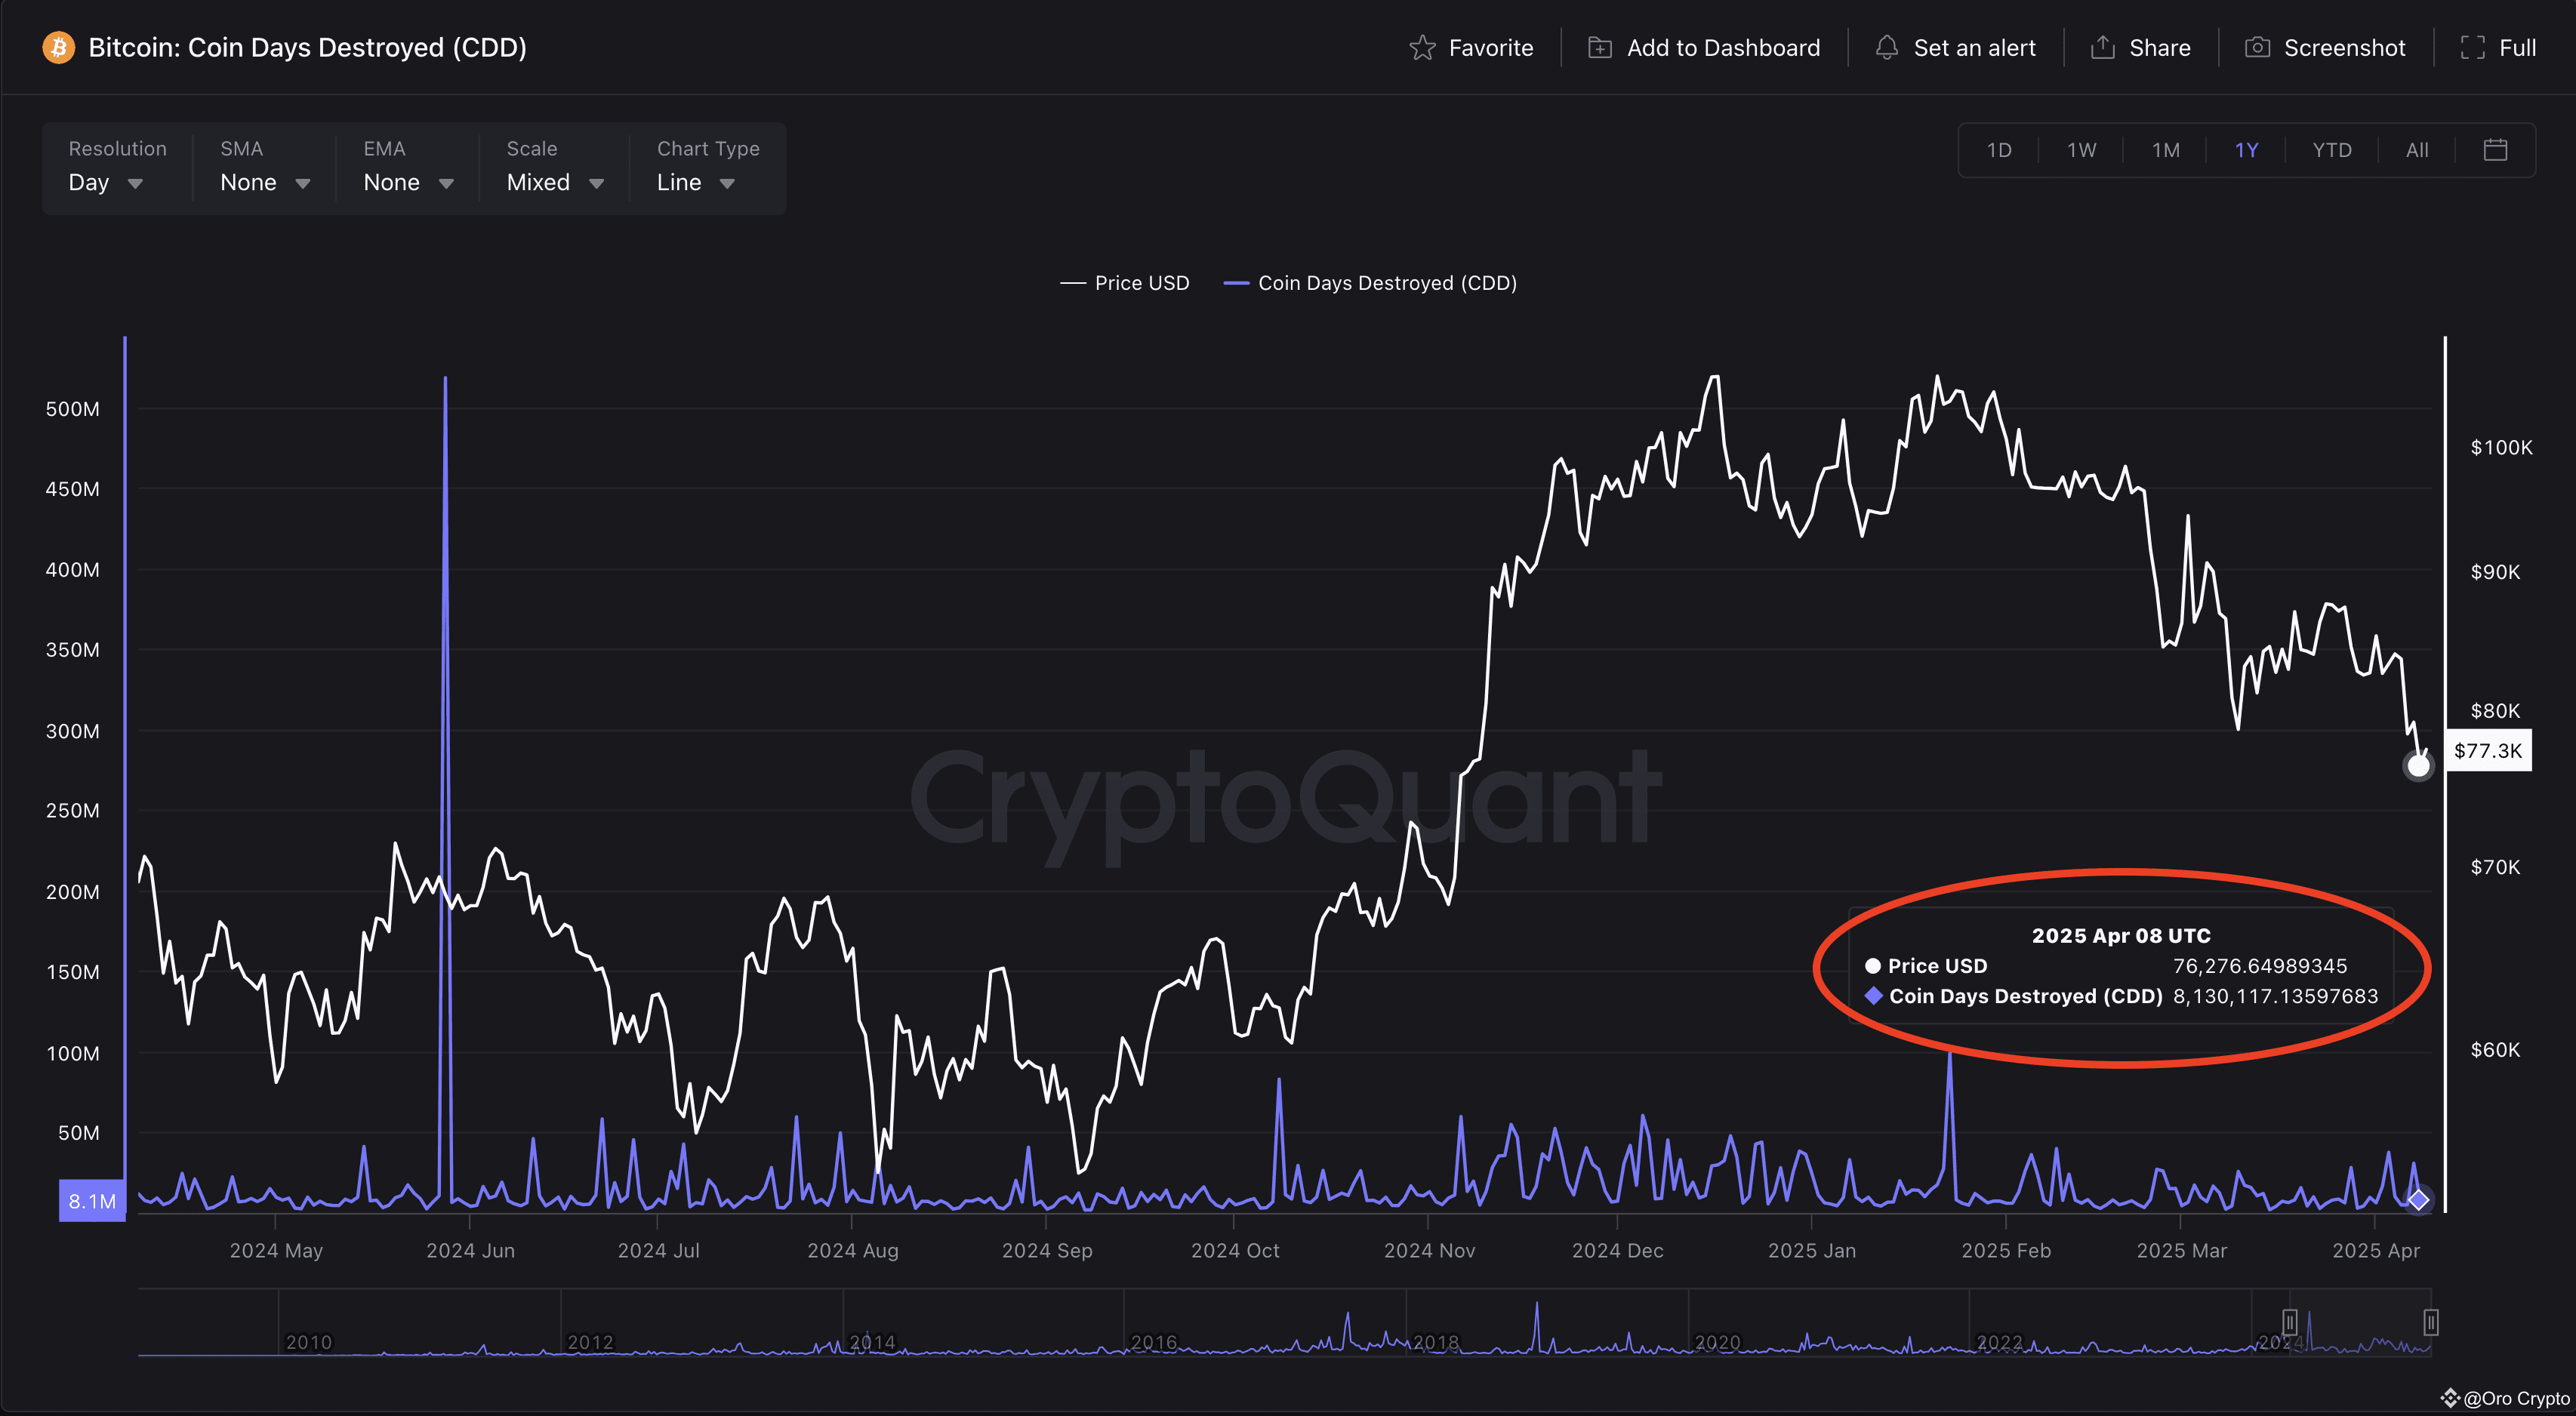Screen dimensions: 2576x1416
Task: Click the orange Bitcoin logo icon
Action: click(x=59, y=47)
